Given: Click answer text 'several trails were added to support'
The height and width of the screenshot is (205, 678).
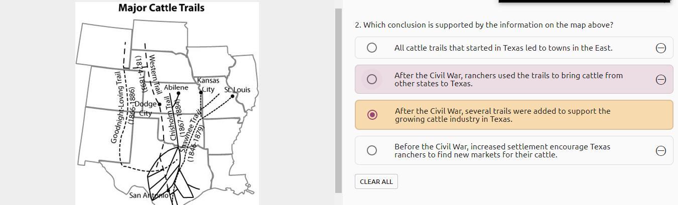Looking at the screenshot, I should [502, 115].
